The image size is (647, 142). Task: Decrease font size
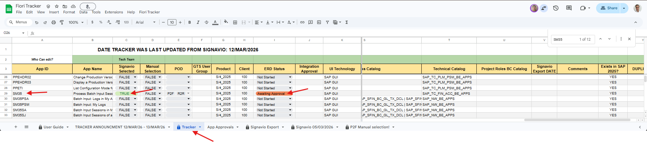[x=163, y=22]
